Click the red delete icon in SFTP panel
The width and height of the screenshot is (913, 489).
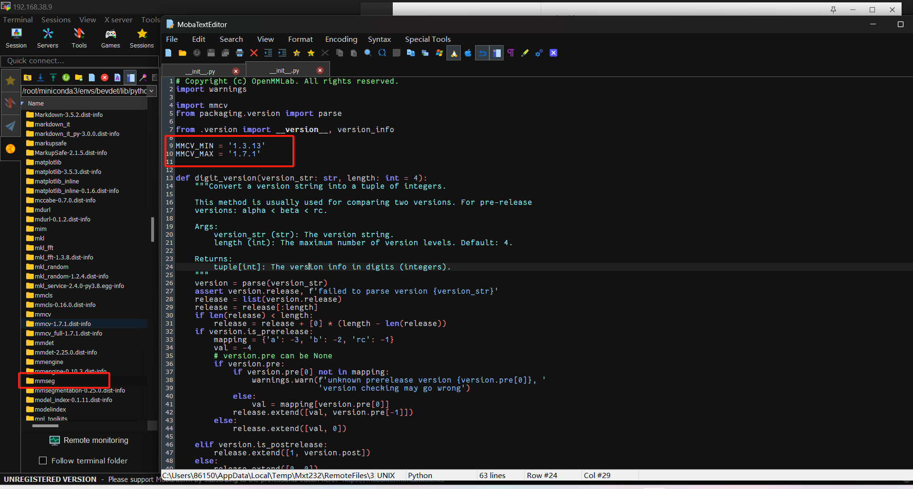pos(105,77)
